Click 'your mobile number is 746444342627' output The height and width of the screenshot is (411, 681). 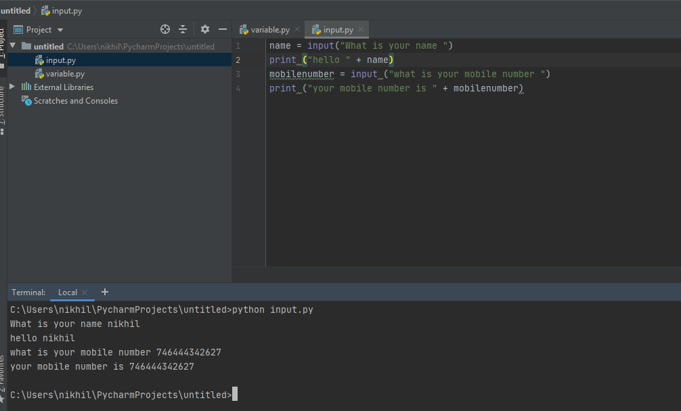coord(102,367)
